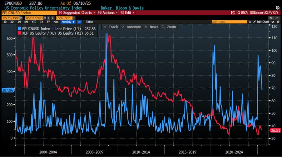Select the 6M range tab
Image resolution: width=282 pixels, height=157 pixels.
pyautogui.click(x=26, y=22)
